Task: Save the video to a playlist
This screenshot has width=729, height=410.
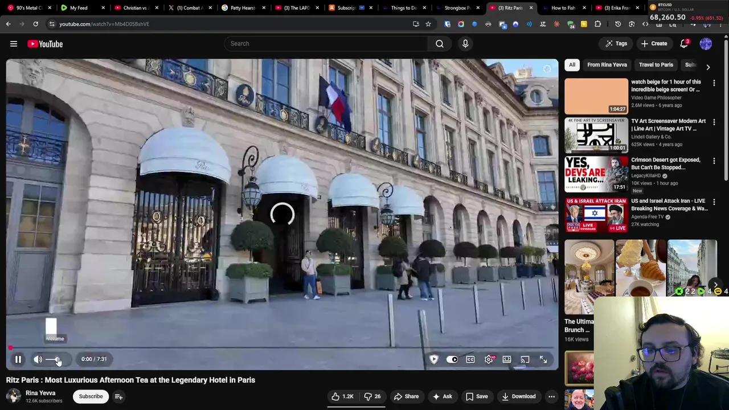Action: pos(477,396)
